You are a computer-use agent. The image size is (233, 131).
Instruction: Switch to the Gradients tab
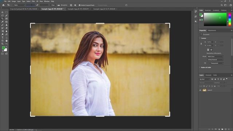point(216,11)
